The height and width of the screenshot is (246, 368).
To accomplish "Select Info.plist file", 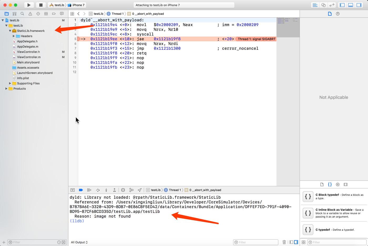I will (23, 78).
